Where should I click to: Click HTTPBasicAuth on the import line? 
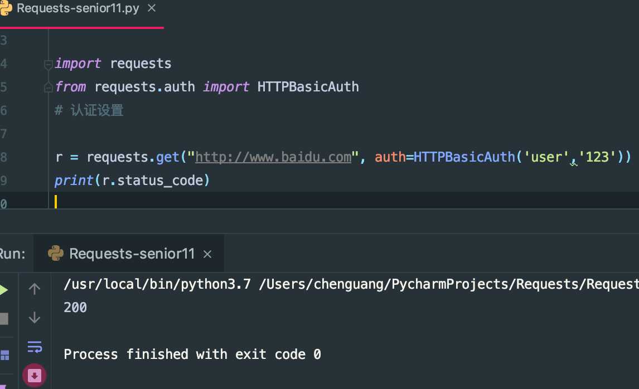point(308,87)
